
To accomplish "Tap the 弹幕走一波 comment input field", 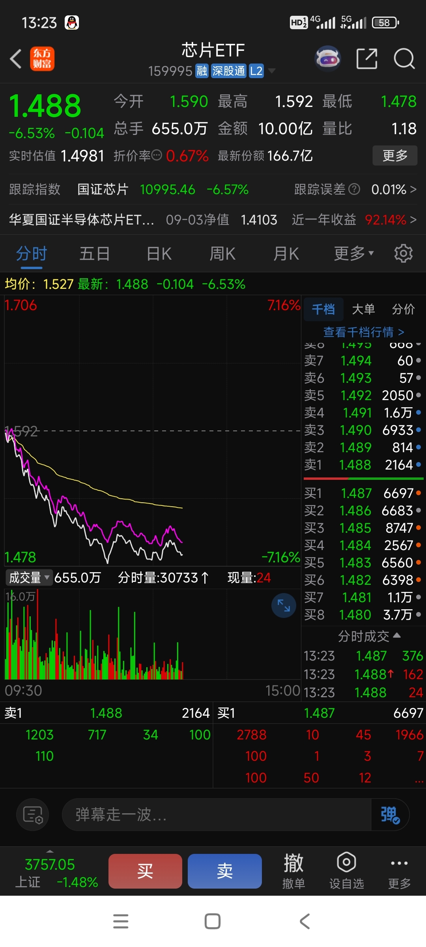I will click(216, 814).
